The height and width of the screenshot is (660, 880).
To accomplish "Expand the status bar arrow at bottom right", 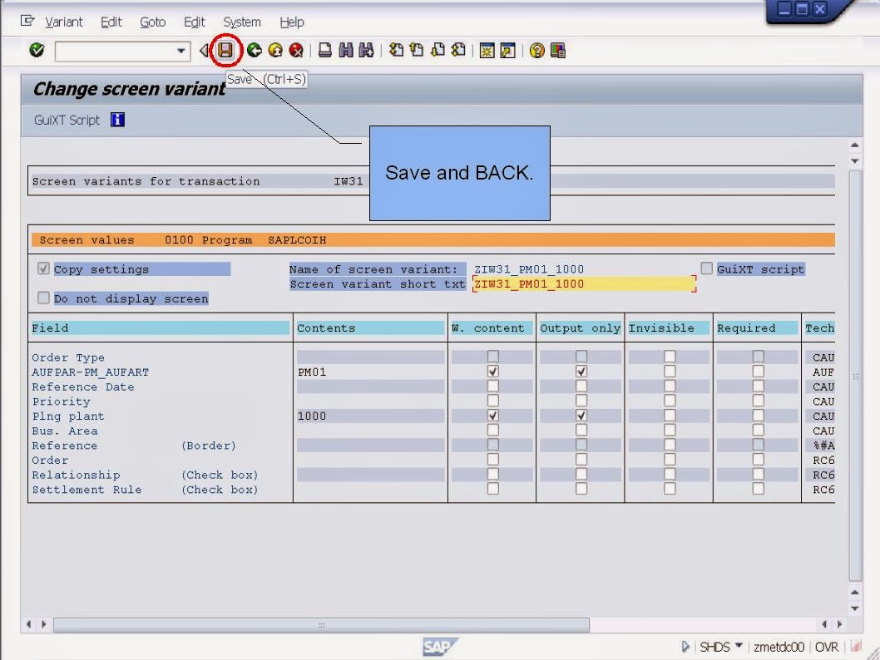I will point(685,646).
